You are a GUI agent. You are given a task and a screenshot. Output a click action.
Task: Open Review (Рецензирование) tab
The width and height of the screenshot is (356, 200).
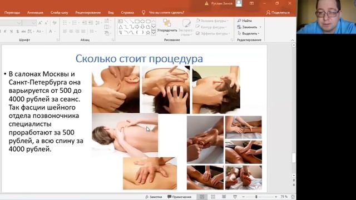[x=88, y=12]
